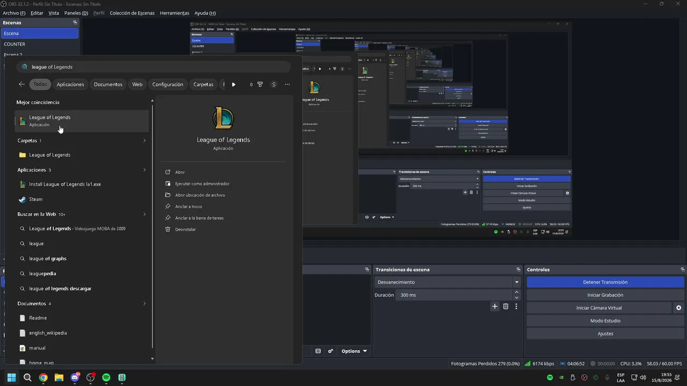Open the Options dropdown in mixer
This screenshot has width=687, height=386.
pyautogui.click(x=354, y=351)
